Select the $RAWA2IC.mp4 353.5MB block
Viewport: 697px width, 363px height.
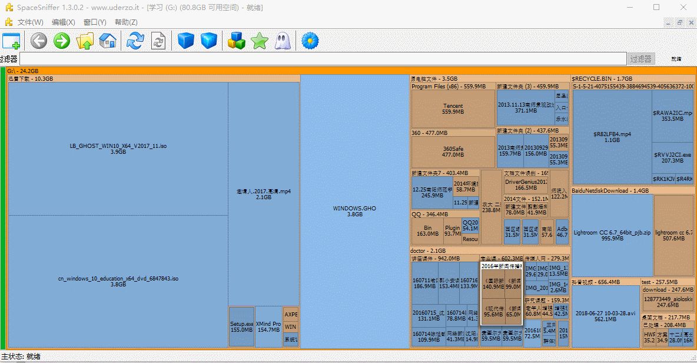pyautogui.click(x=672, y=115)
